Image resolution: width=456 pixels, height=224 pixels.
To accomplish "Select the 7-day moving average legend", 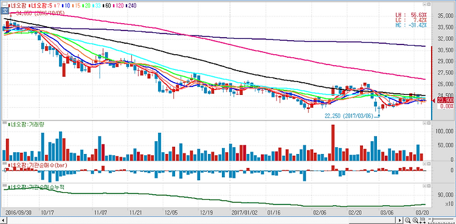I will click(x=57, y=5).
